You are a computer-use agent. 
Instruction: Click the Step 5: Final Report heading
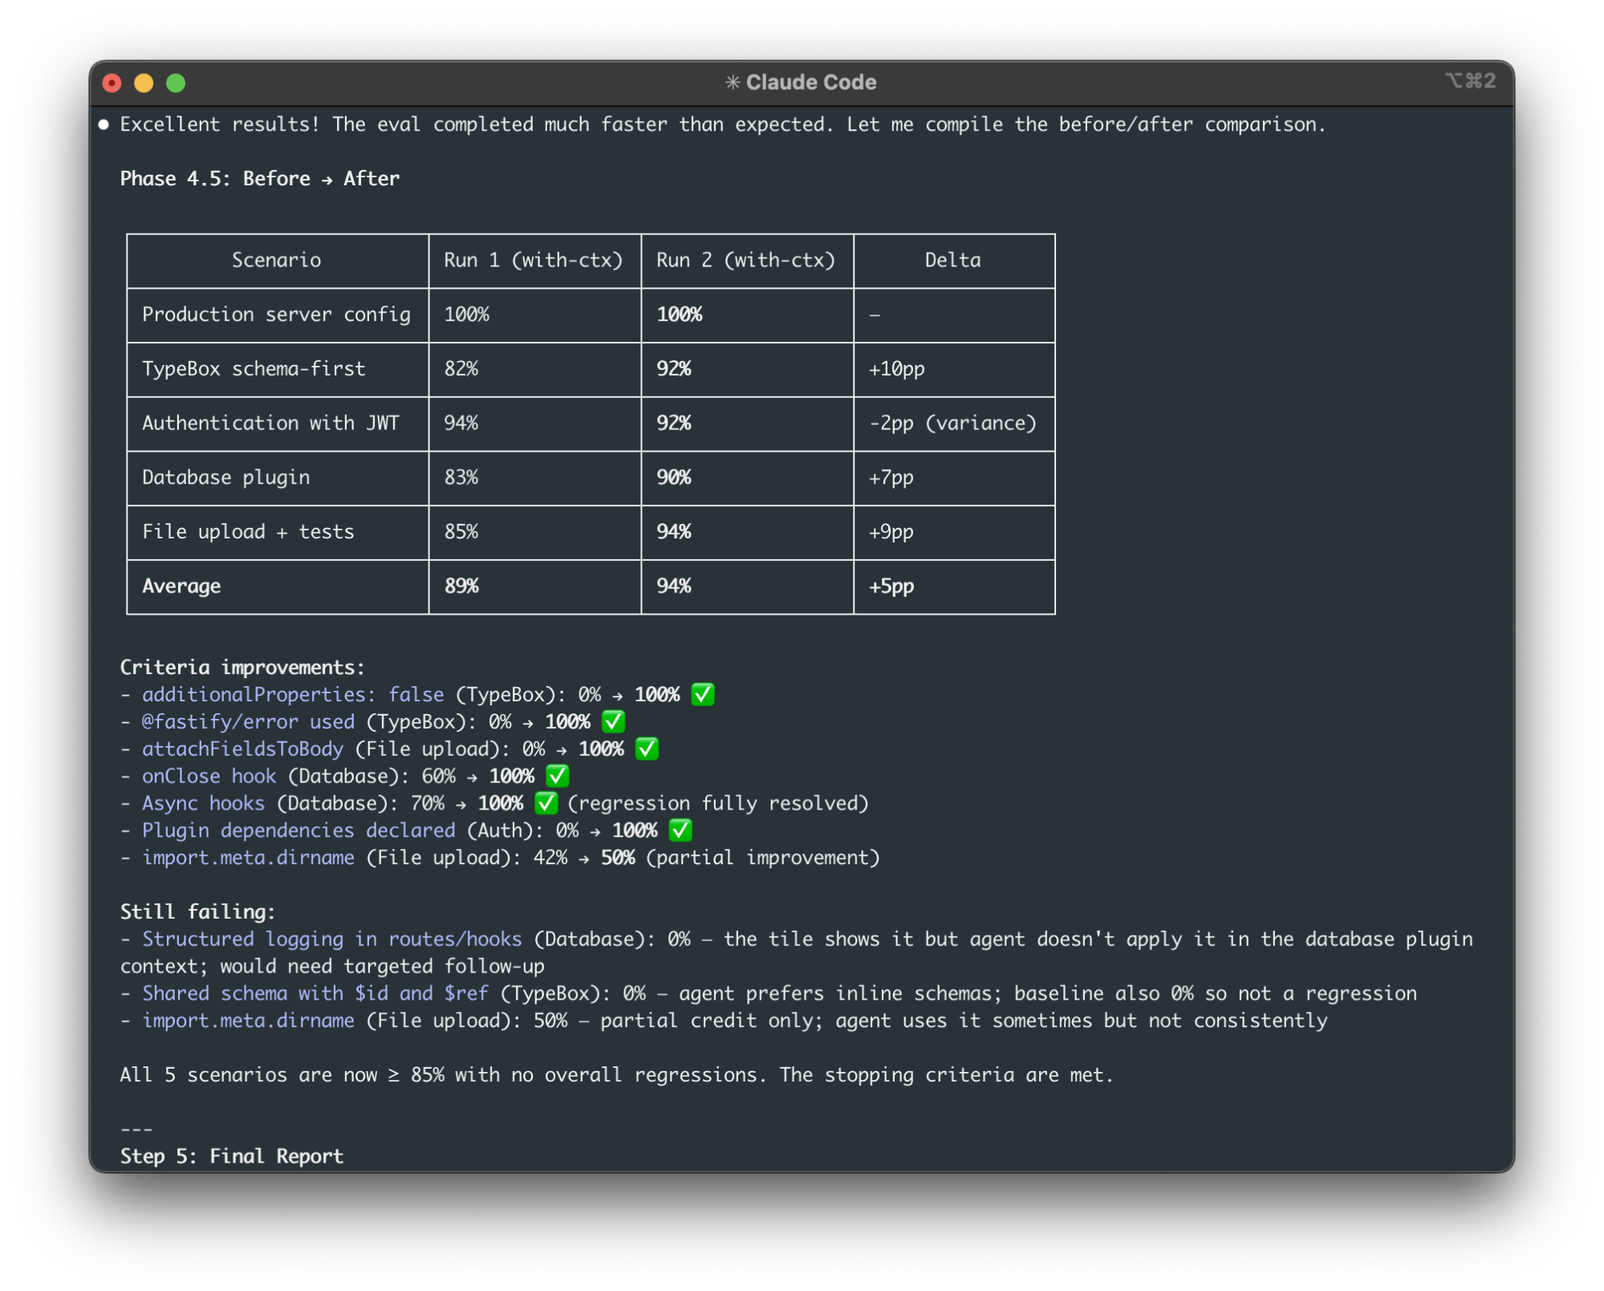[231, 1156]
